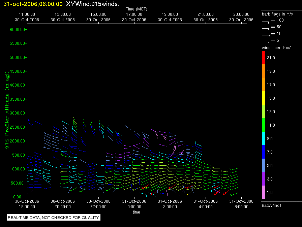Viewport: 302px width, 227px height.
Task: Click the 10 m/s barb flag symbol
Action: pyautogui.click(x=266, y=35)
